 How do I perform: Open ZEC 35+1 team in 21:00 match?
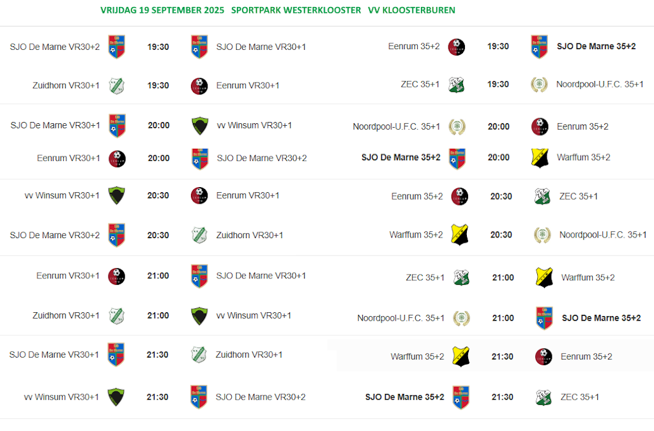click(425, 278)
